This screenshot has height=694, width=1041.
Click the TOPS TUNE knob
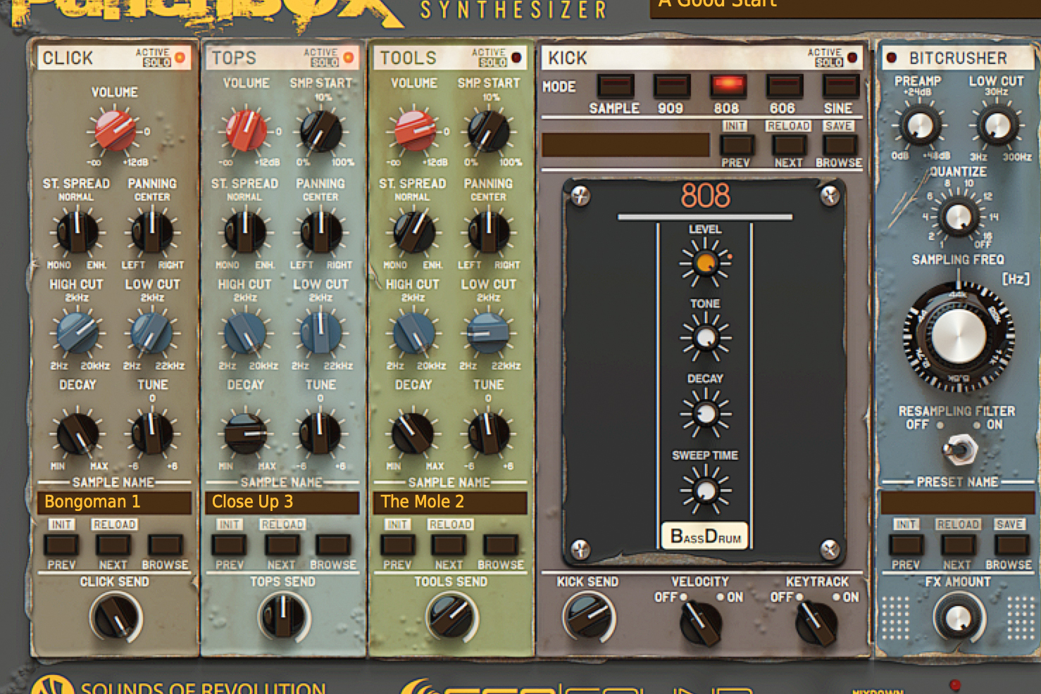[320, 434]
